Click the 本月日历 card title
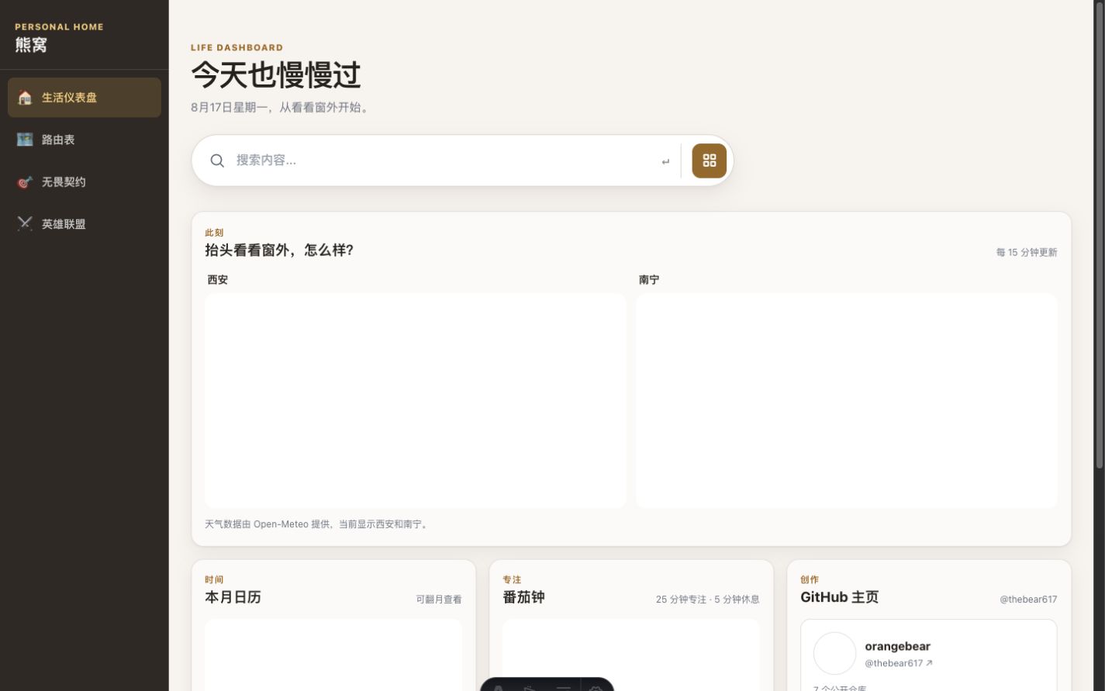Viewport: 1105px width, 691px height. (x=233, y=597)
